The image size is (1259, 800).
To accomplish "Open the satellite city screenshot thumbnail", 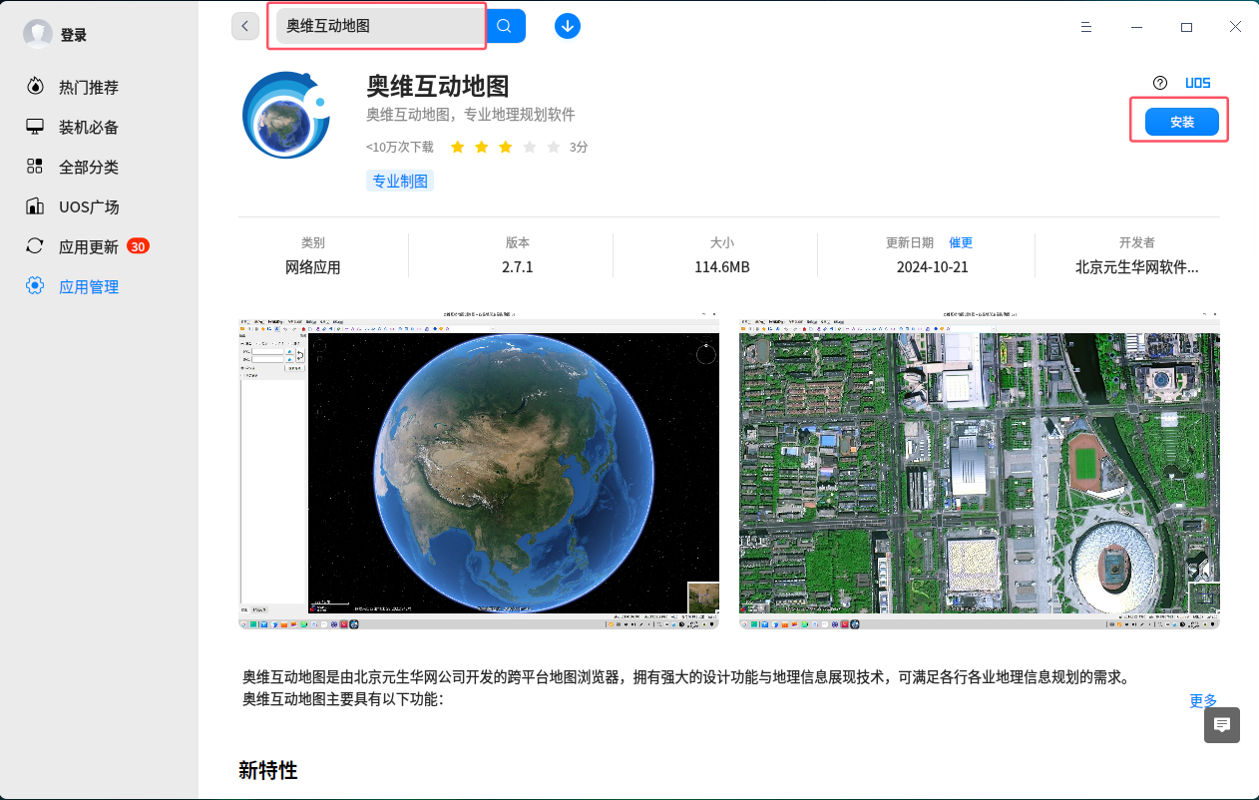I will 980,469.
